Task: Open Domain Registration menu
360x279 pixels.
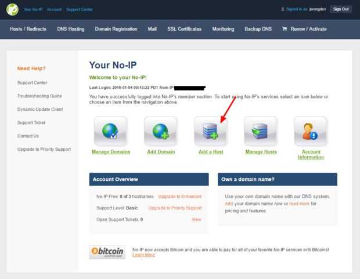Action: (x=116, y=29)
